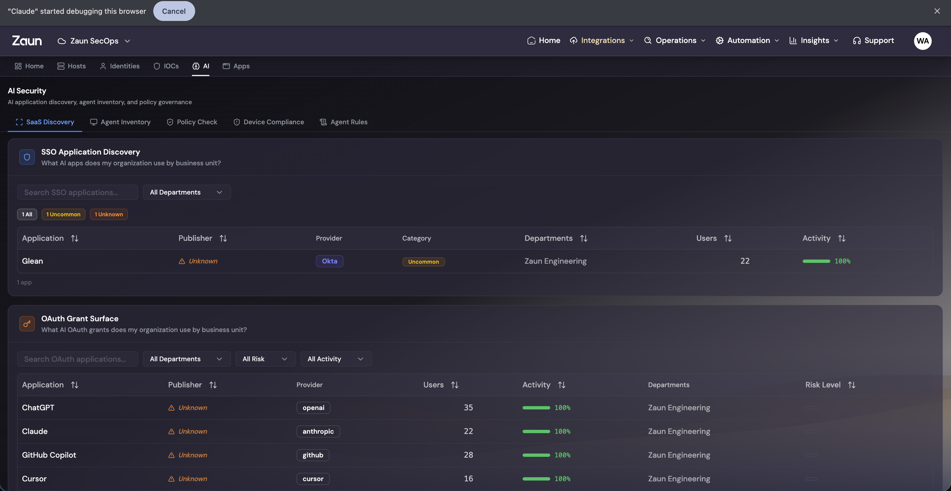Toggle the 1 Uncommon filter chip
Image resolution: width=951 pixels, height=491 pixels.
click(x=63, y=214)
